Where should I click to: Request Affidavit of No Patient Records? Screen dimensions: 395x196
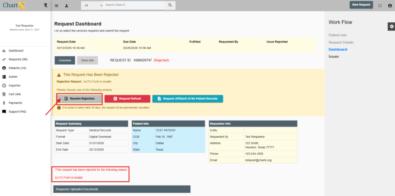coord(187,99)
